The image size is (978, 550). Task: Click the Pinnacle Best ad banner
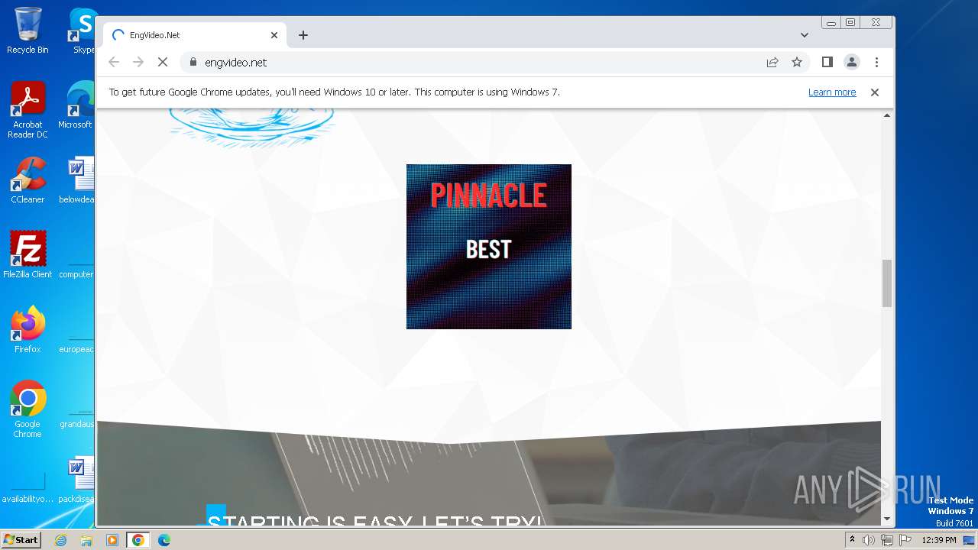tap(489, 247)
